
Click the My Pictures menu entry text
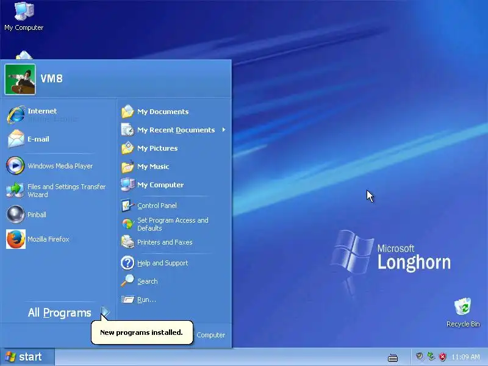pos(157,148)
